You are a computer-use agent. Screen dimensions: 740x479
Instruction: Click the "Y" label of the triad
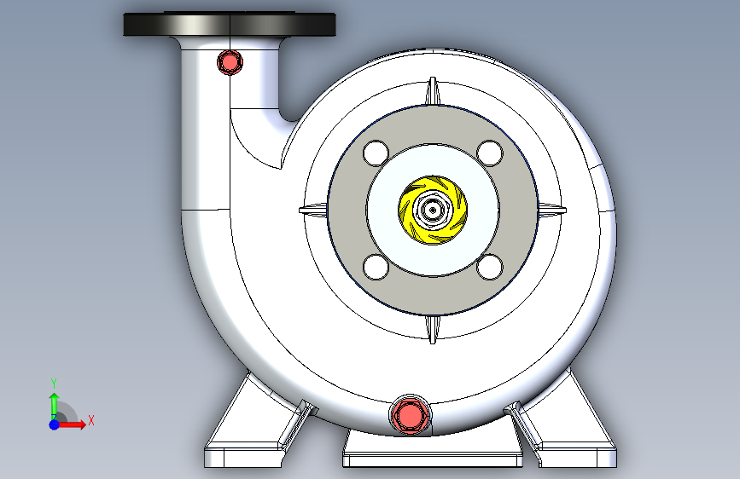tap(54, 384)
